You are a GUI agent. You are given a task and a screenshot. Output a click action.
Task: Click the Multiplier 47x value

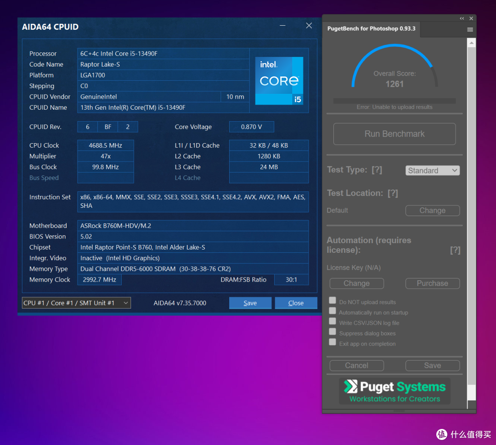point(106,156)
